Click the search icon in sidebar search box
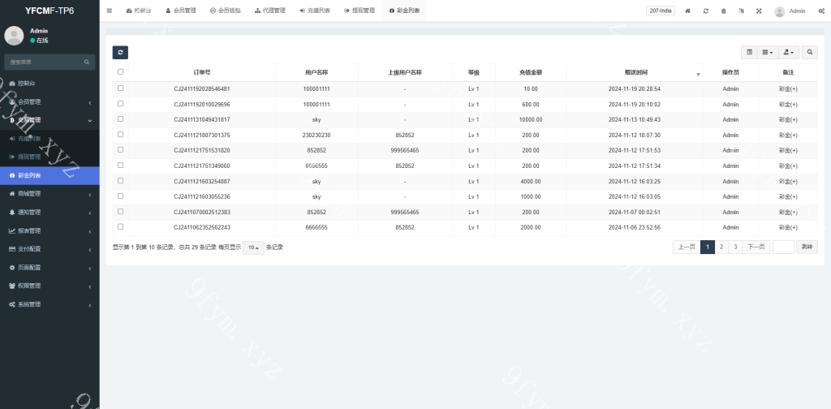Screen dimensions: 831x409 pos(86,62)
